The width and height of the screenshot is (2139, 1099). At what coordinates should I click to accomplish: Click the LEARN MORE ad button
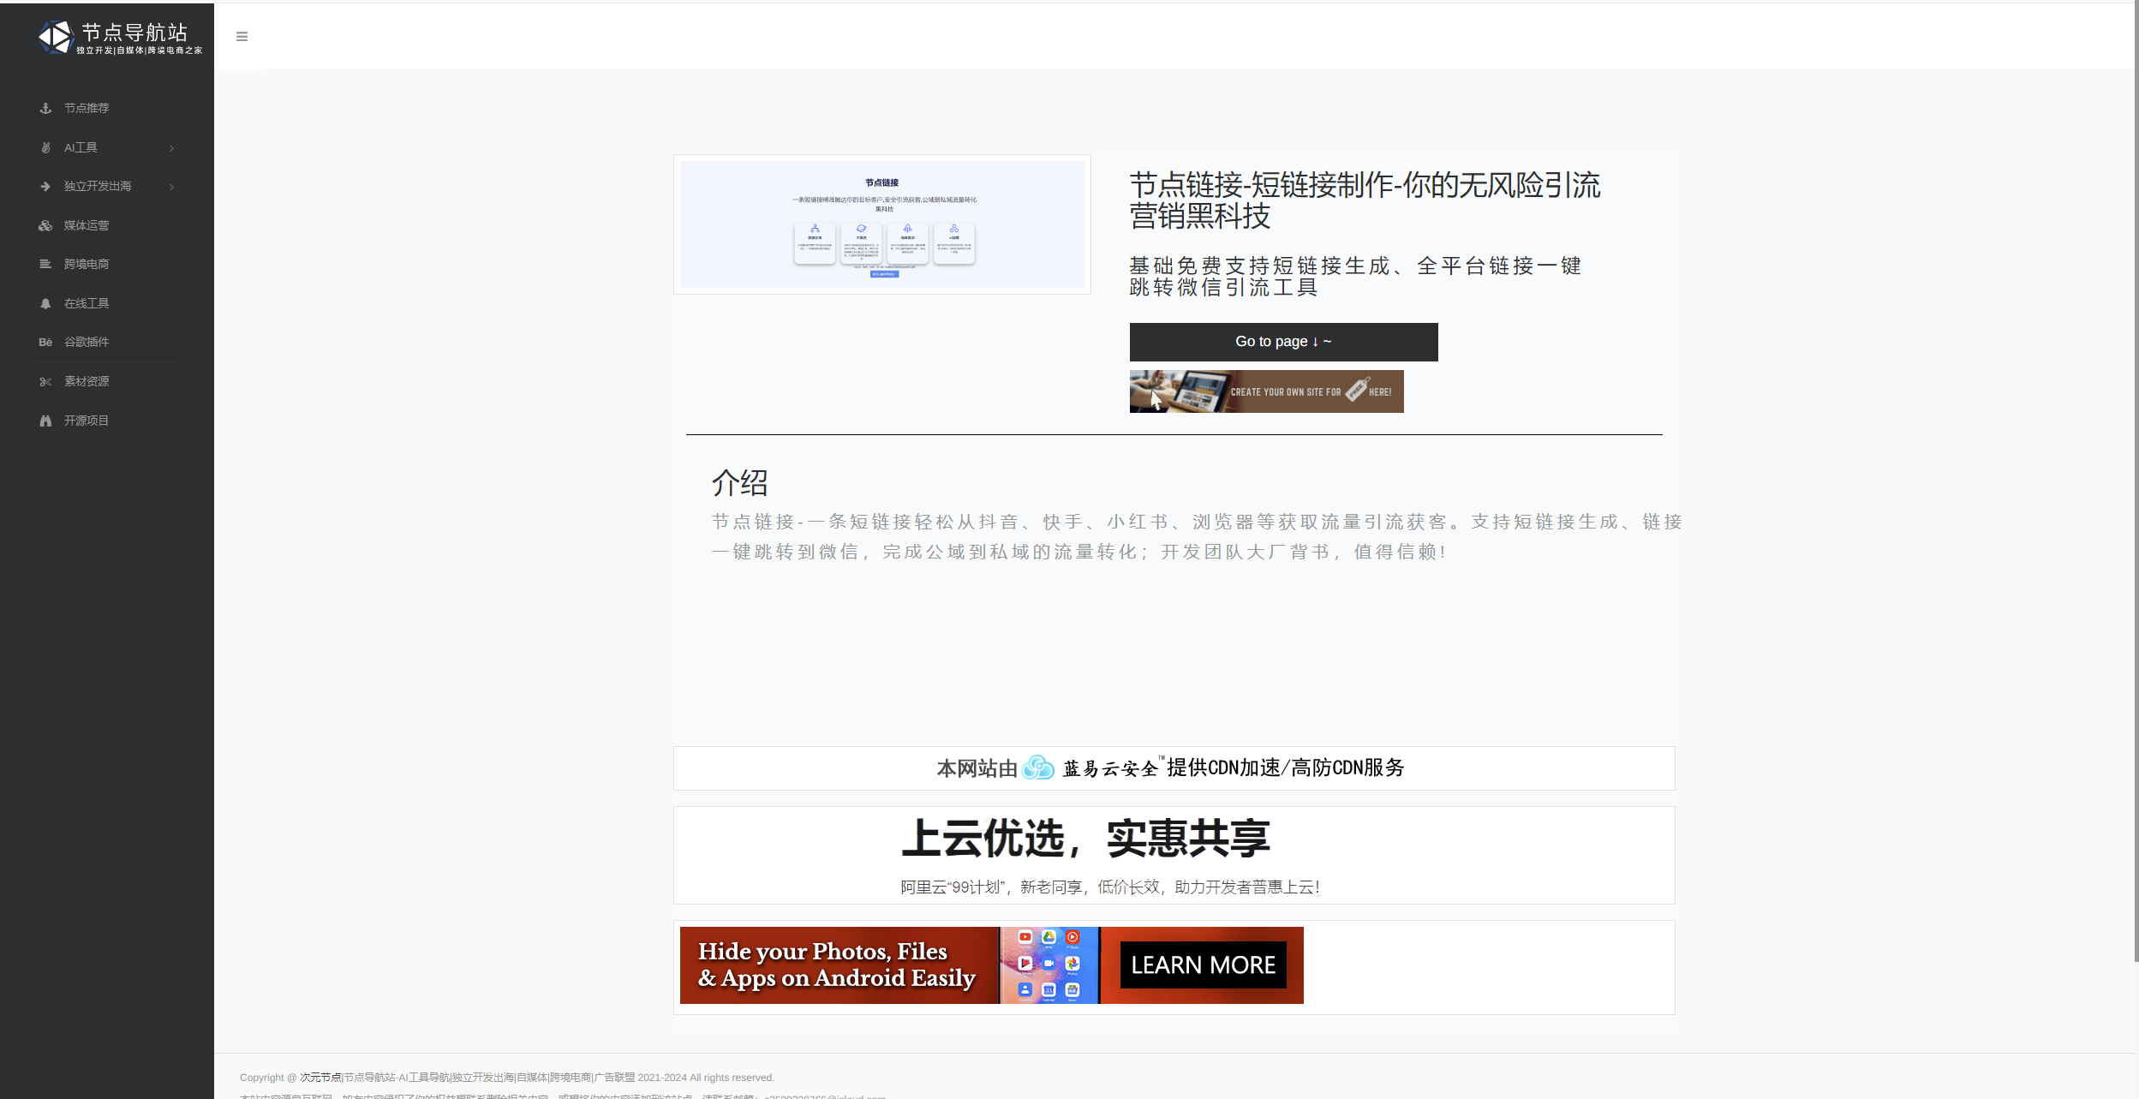pyautogui.click(x=1203, y=965)
